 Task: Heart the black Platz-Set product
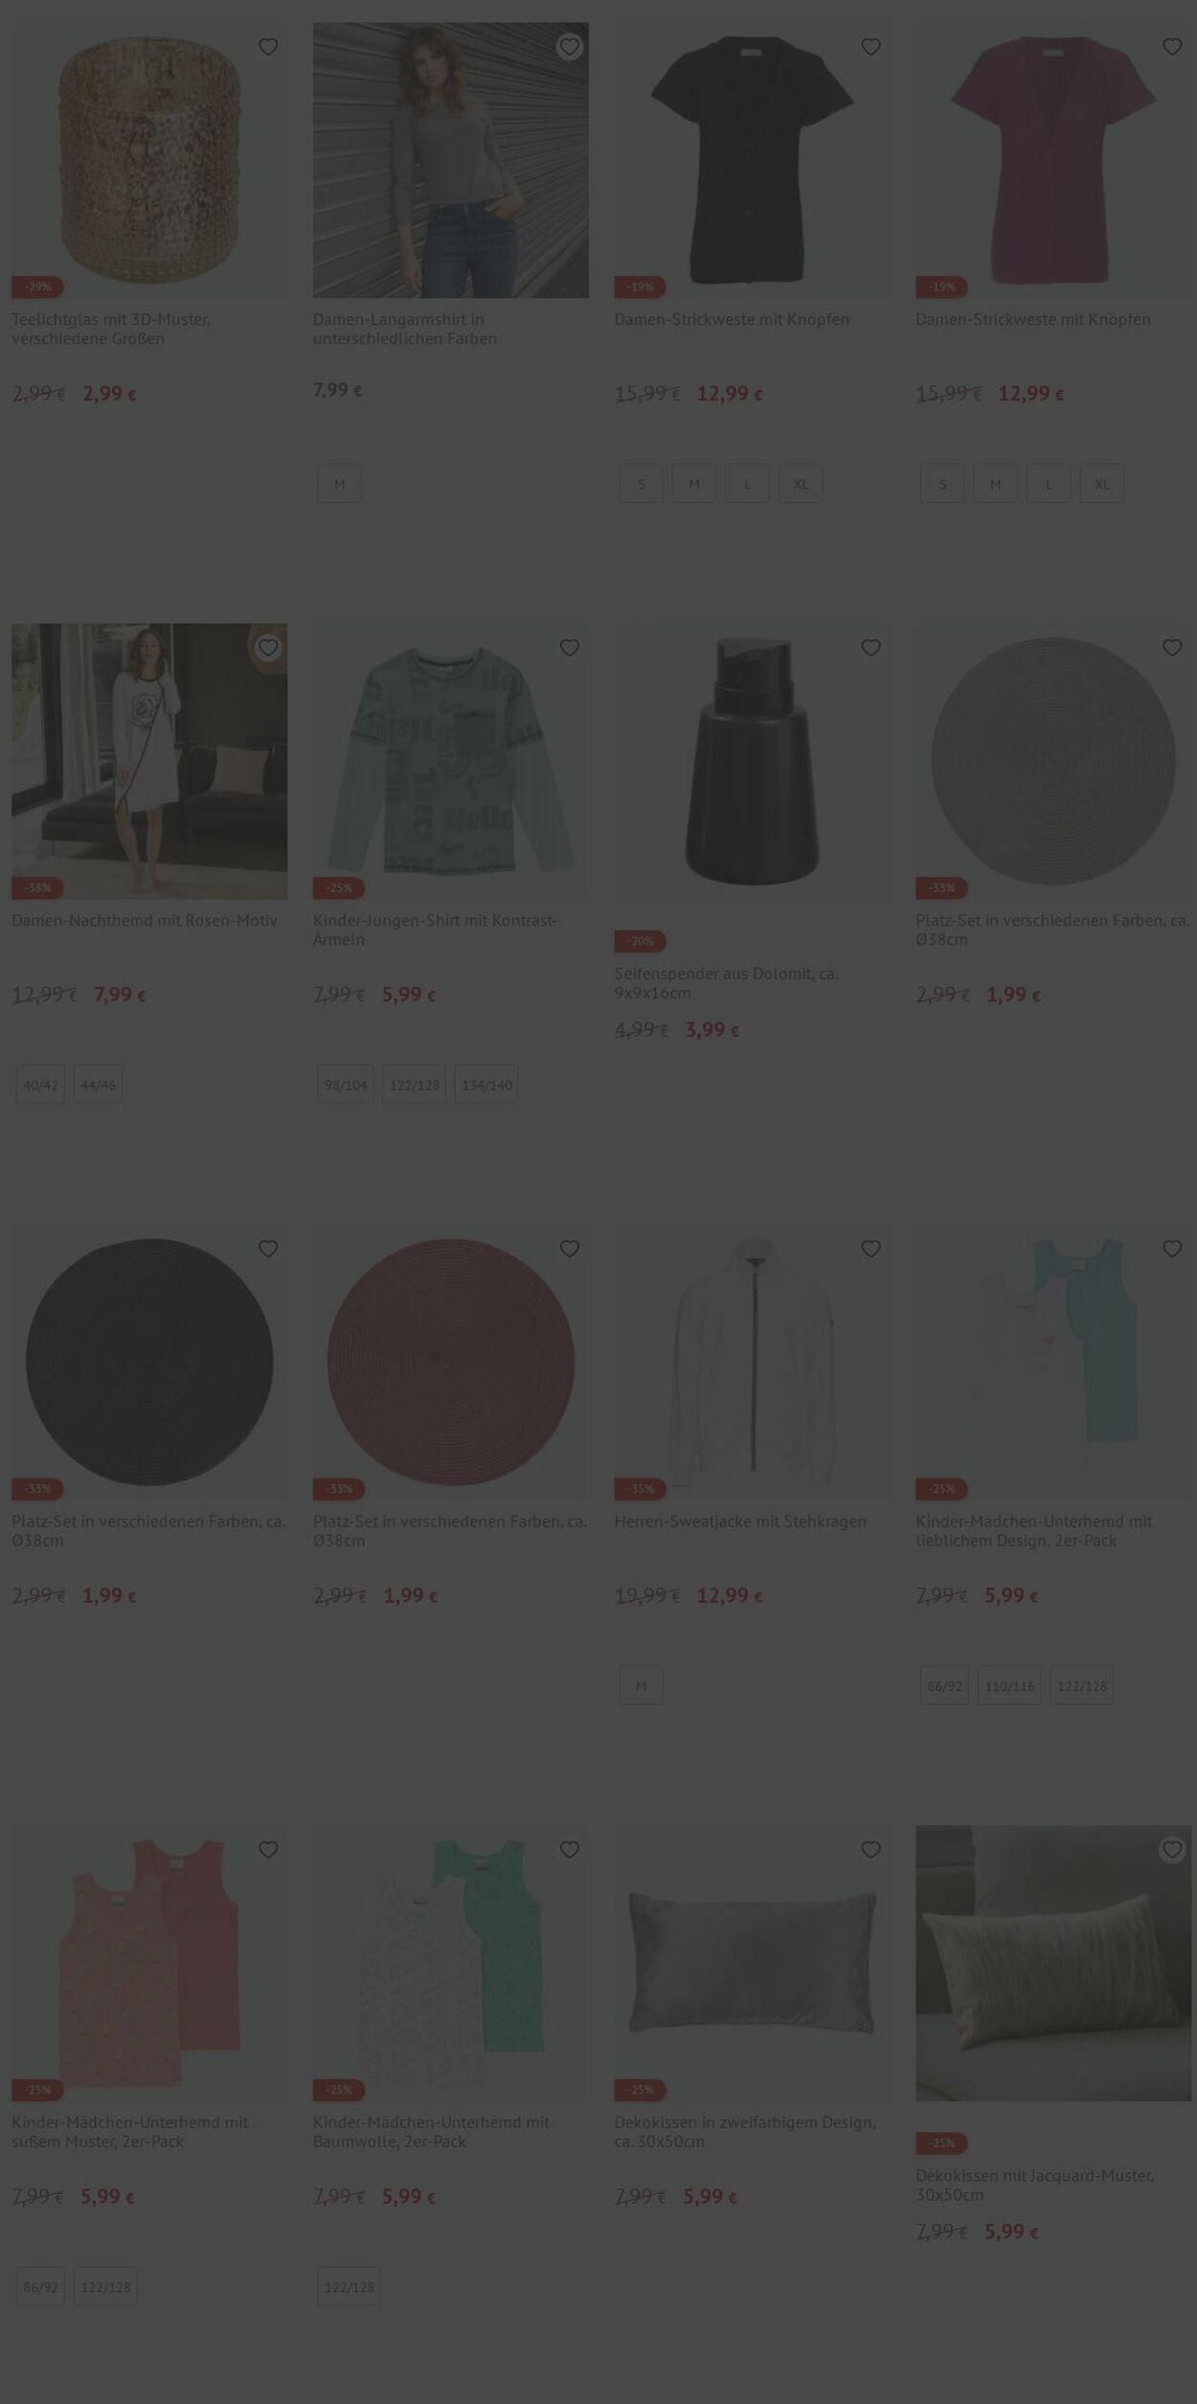pyautogui.click(x=268, y=1249)
